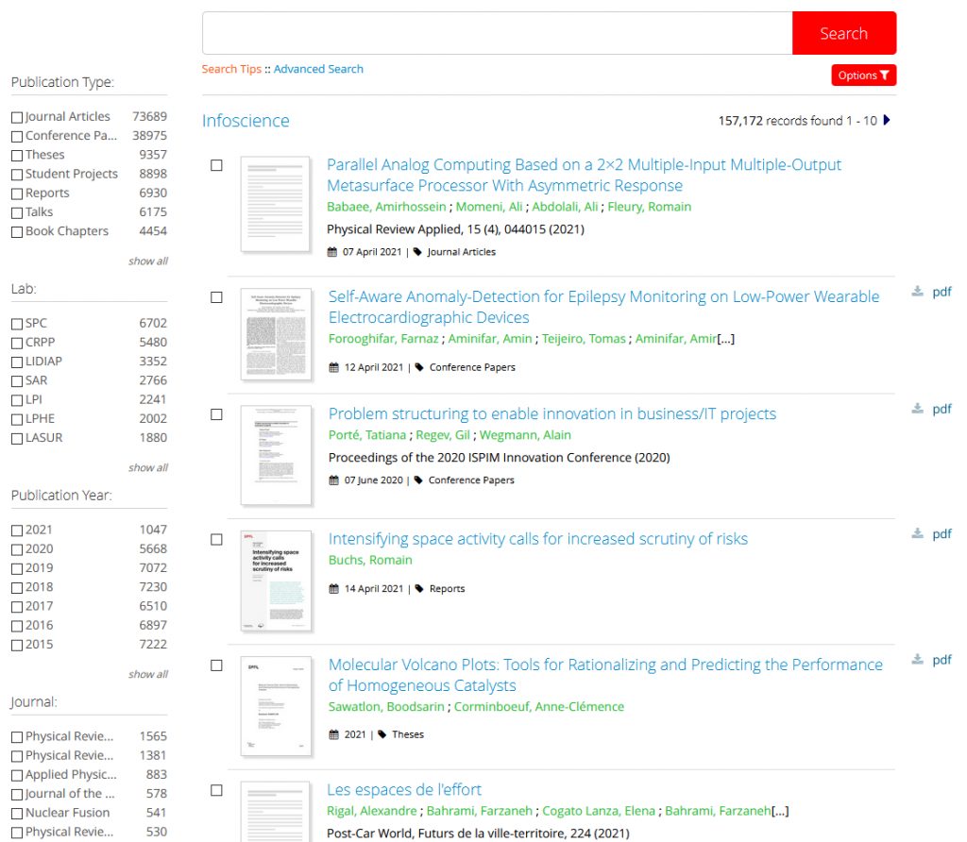Viewport: 967px width, 842px height.
Task: Open thumbnail of Intensifying space activity report
Action: pyautogui.click(x=276, y=581)
